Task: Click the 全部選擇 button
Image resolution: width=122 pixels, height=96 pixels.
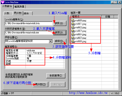Action: pyautogui.click(x=56, y=76)
